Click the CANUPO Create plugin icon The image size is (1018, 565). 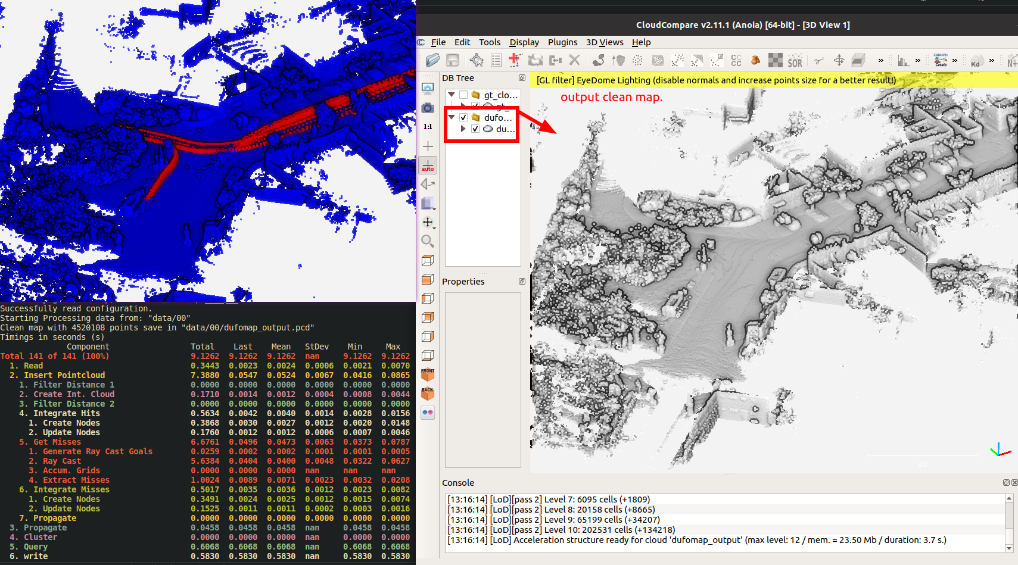(941, 60)
